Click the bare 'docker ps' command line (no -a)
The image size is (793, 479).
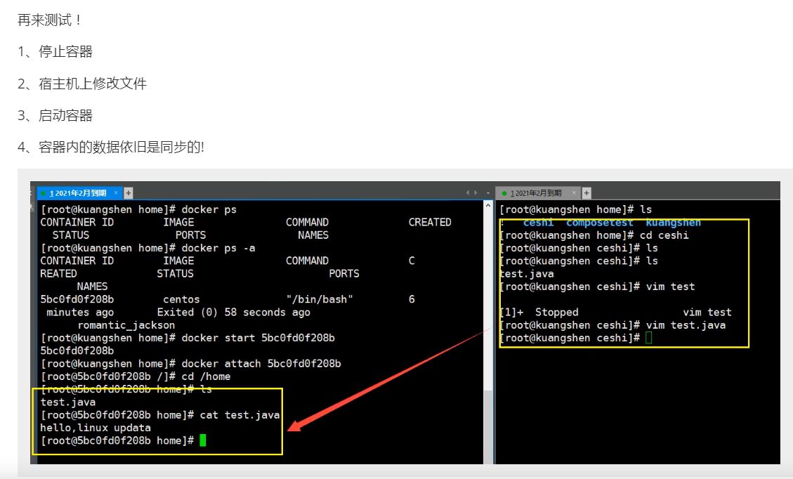pyautogui.click(x=138, y=209)
